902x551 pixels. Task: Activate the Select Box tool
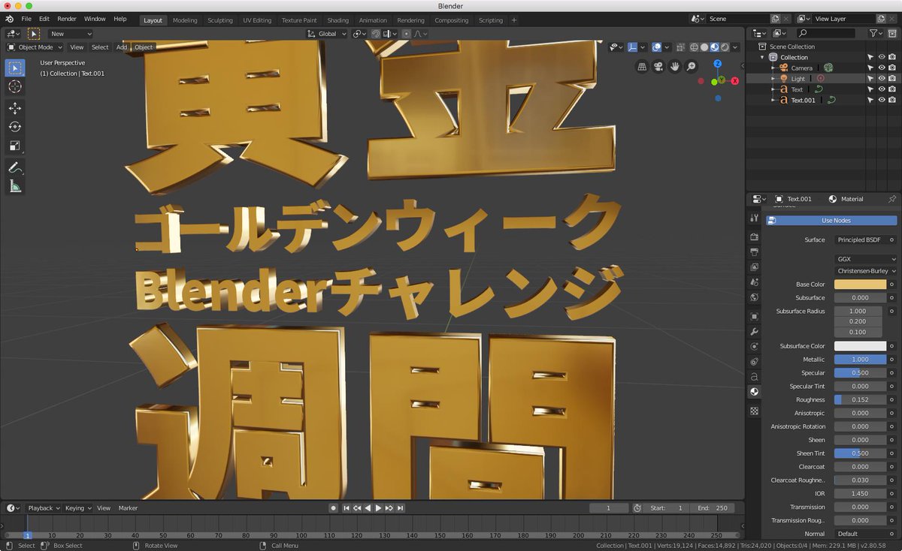[x=15, y=68]
